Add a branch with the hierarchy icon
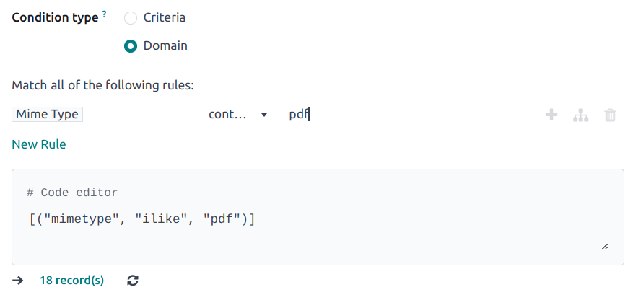 [x=580, y=115]
